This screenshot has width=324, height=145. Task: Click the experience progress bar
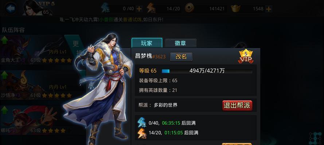pyautogui.click(x=207, y=71)
